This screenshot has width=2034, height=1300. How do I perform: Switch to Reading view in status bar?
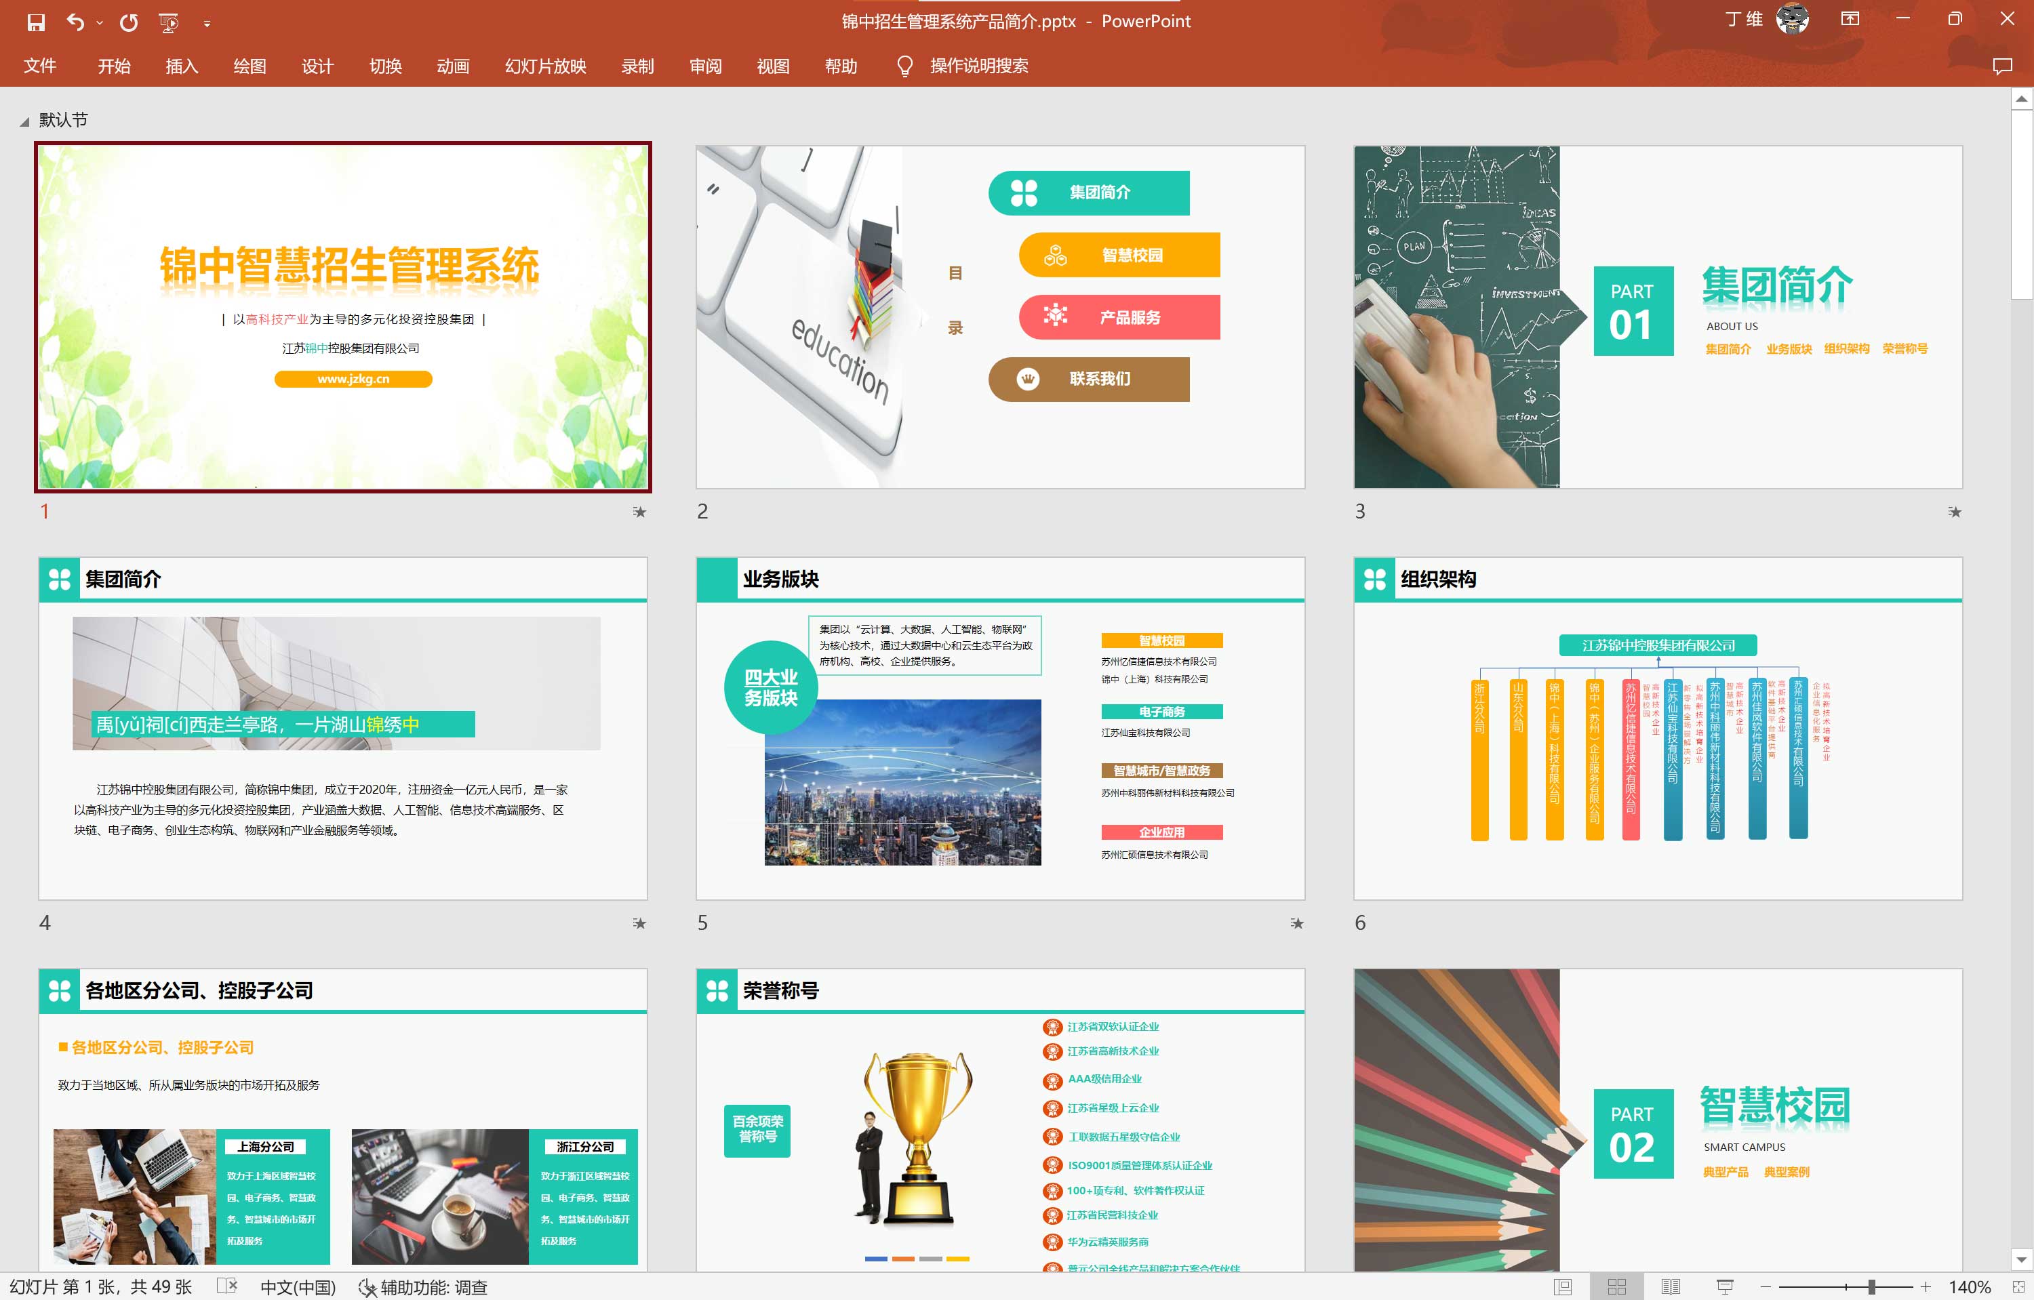[x=1670, y=1286]
